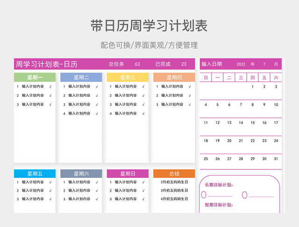This screenshot has width=299, height=227.
Task: Select the 星期六 column header
Action: click(81, 174)
